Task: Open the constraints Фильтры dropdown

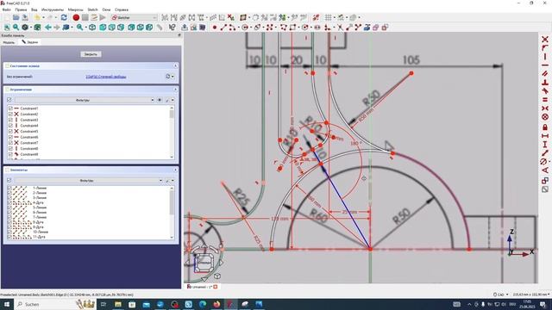Action: tap(85, 100)
